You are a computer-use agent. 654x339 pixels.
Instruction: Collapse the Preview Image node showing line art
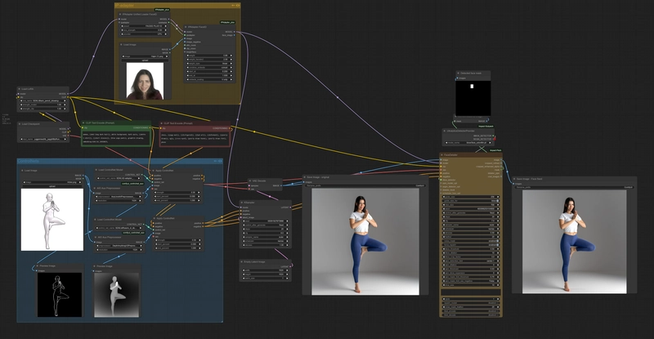(38, 266)
